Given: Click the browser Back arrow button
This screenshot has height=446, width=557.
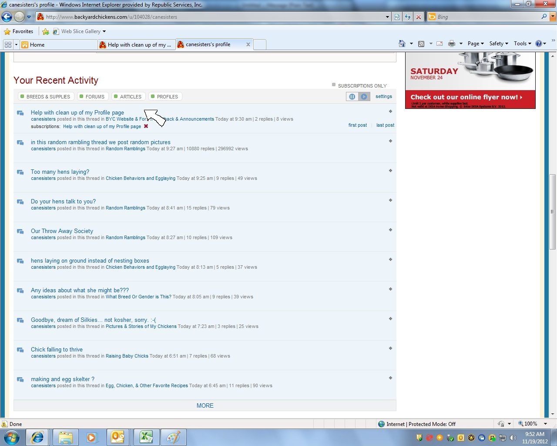Looking at the screenshot, I should (7, 17).
